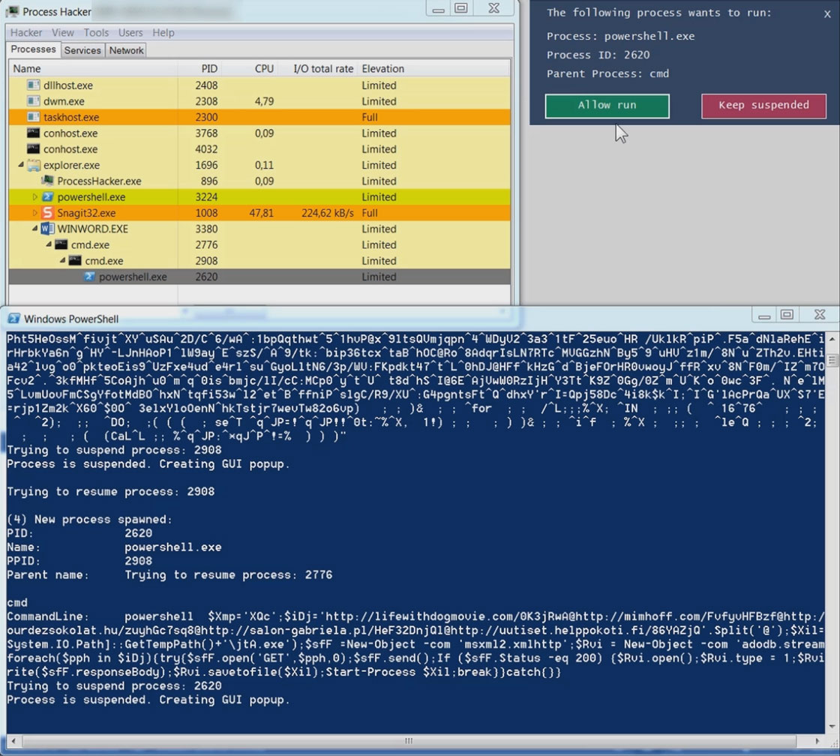Switch to the Network tab
The height and width of the screenshot is (756, 840).
click(x=127, y=50)
